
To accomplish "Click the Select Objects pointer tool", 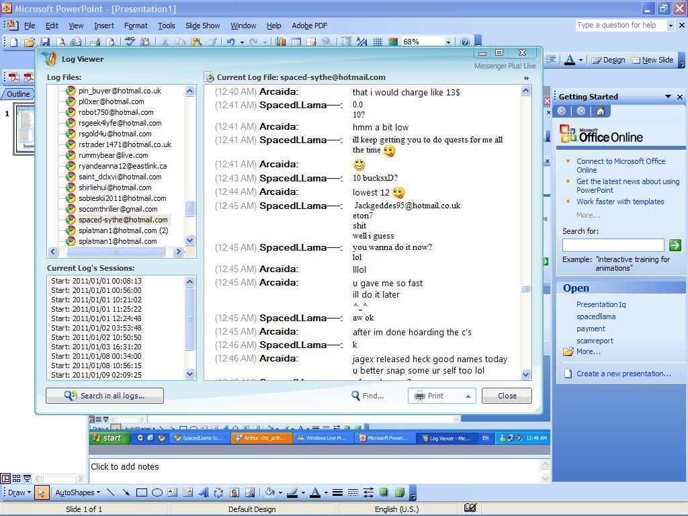I will coord(41,492).
